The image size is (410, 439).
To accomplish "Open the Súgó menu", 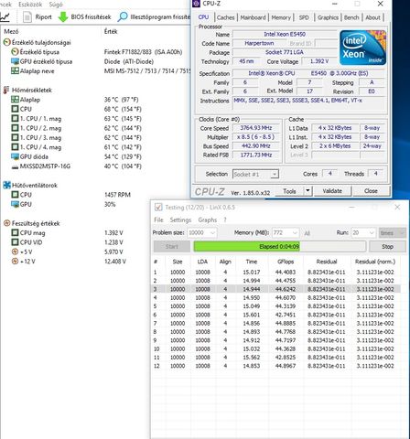I will (56, 5).
